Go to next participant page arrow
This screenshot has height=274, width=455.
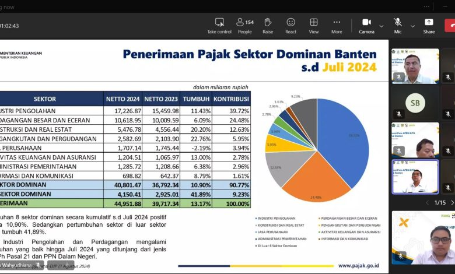tap(452, 202)
